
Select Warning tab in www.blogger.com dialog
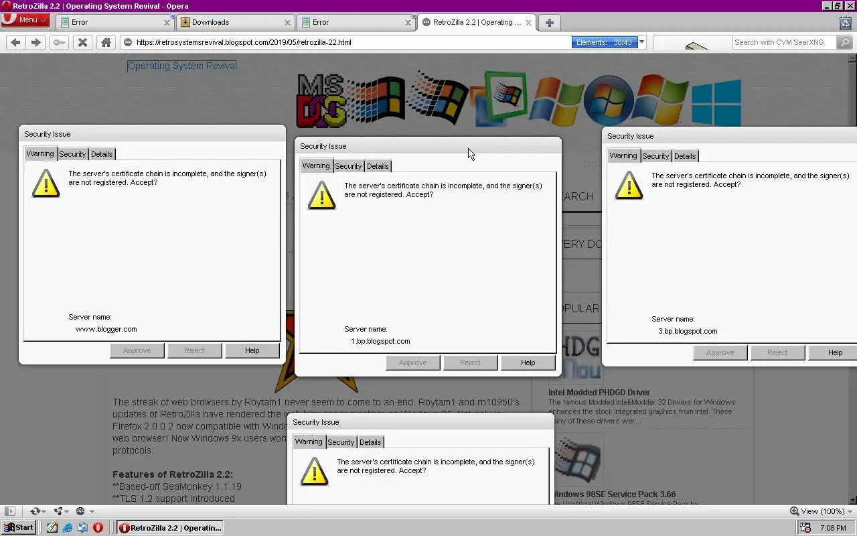click(x=40, y=153)
